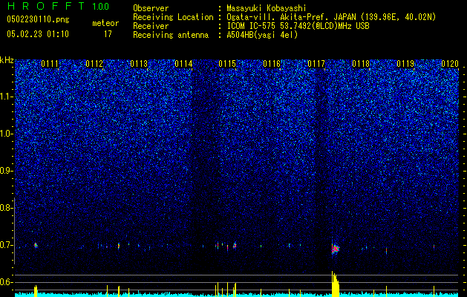
Task: Click the meteor echo blob below 0111
Action: (x=36, y=245)
